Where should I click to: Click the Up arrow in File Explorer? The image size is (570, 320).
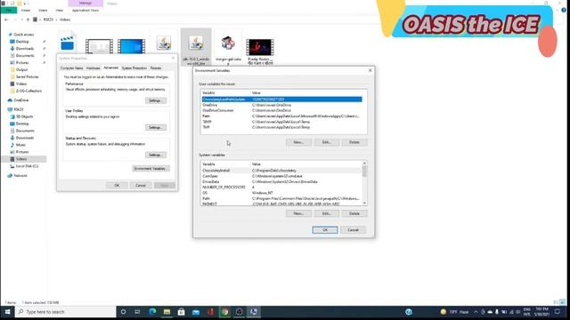pos(28,20)
